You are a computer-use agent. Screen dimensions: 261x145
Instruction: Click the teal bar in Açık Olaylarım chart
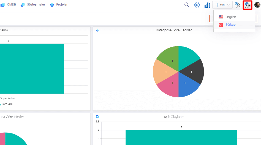coord(181,138)
